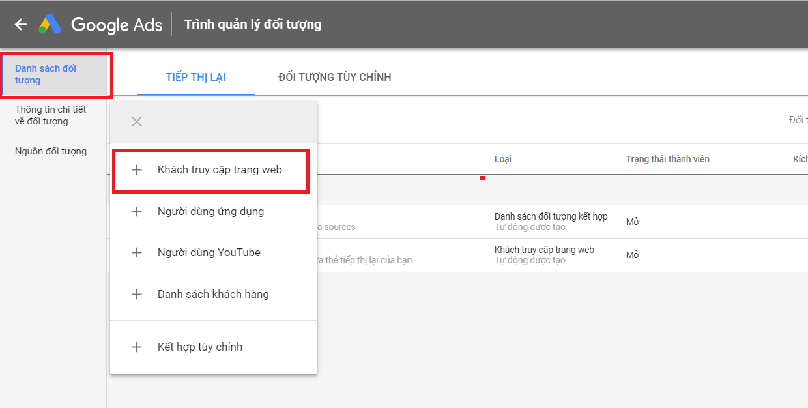Open Danh sách đối tượng in sidebar
Image resolution: width=808 pixels, height=408 pixels.
point(46,75)
